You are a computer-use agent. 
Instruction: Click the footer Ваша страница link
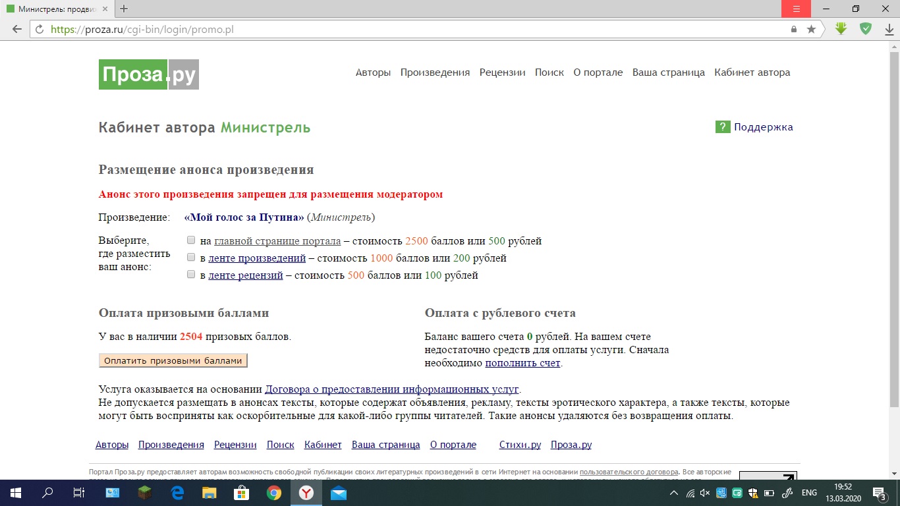point(386,445)
